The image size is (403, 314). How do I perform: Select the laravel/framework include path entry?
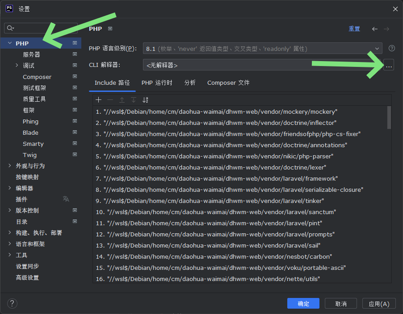click(x=220, y=178)
